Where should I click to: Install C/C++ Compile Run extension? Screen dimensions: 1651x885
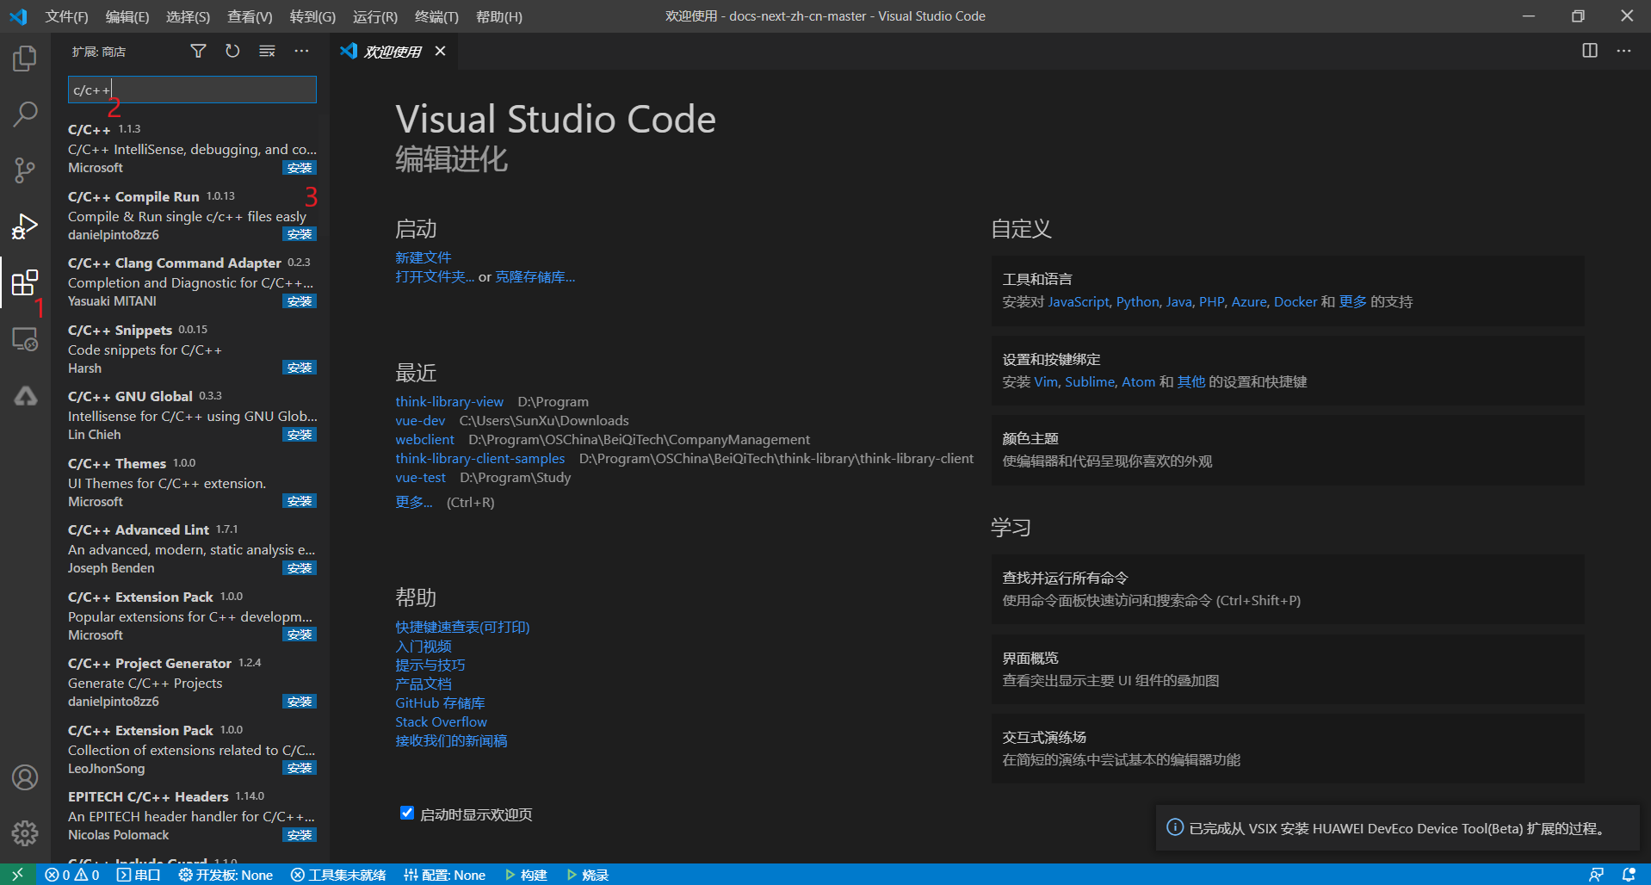coord(300,234)
